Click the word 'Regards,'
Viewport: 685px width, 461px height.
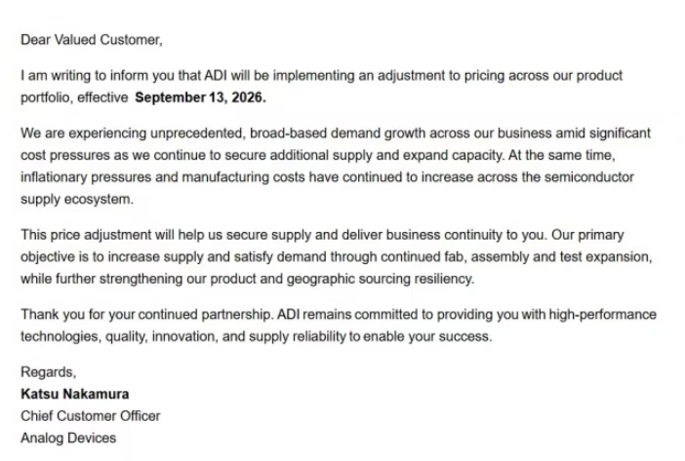point(49,372)
